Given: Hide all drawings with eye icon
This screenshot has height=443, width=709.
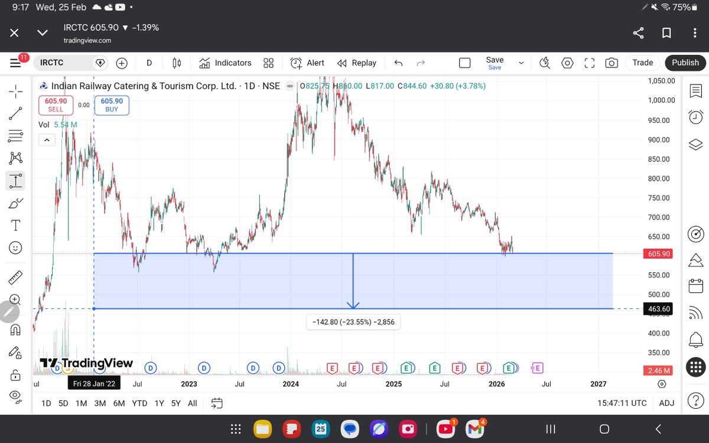Looking at the screenshot, I should pos(15,396).
